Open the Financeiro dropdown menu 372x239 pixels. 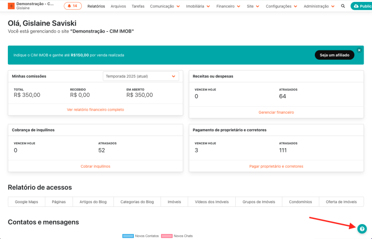[x=228, y=7]
